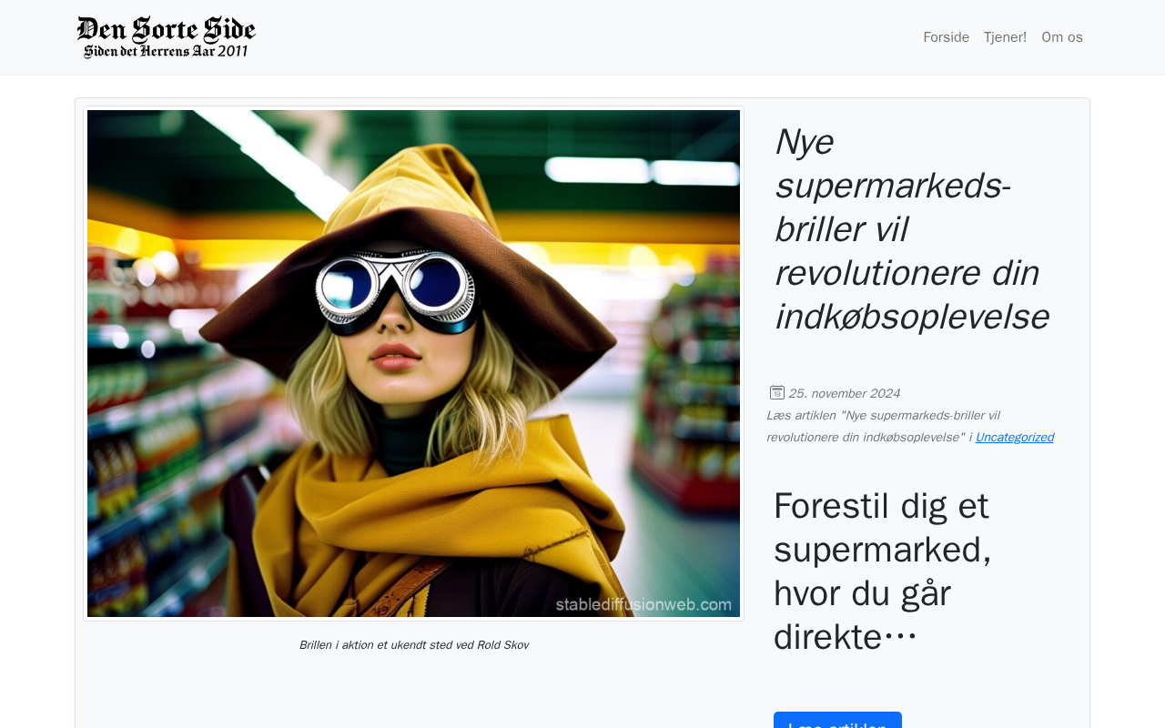Click the image caption about Rold Skov
The width and height of the screenshot is (1165, 728).
414,645
